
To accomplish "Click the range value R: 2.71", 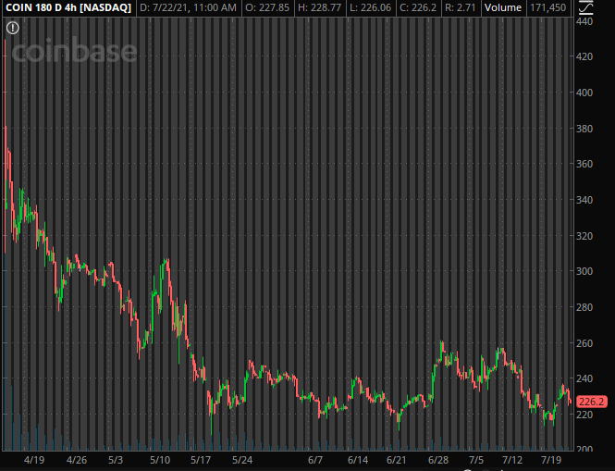I will tap(460, 7).
